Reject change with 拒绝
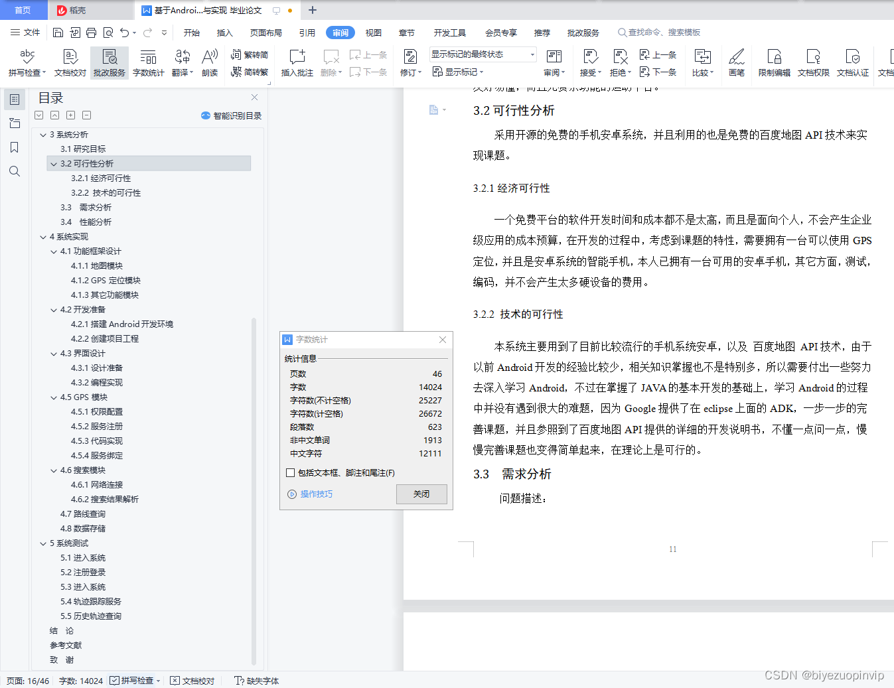 pyautogui.click(x=621, y=63)
